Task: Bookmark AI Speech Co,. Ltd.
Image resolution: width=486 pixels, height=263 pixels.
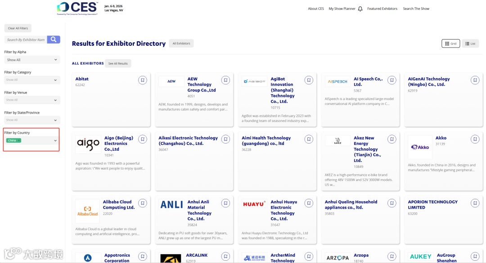Action: pos(392,80)
